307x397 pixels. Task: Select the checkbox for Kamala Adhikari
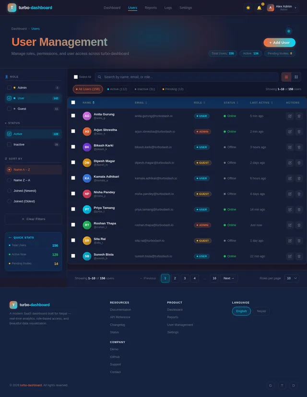pyautogui.click(x=73, y=178)
